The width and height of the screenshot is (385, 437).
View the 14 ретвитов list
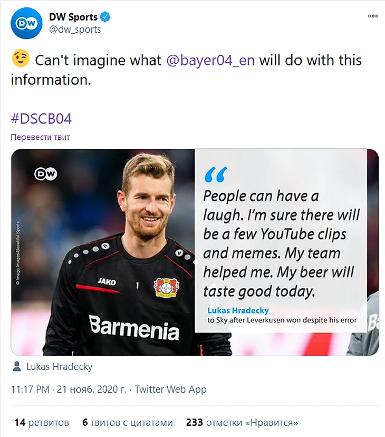[42, 423]
